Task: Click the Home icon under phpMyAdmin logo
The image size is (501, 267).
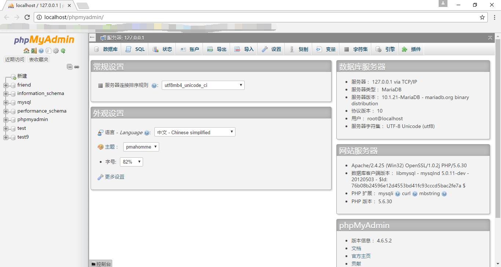Action: coord(26,51)
